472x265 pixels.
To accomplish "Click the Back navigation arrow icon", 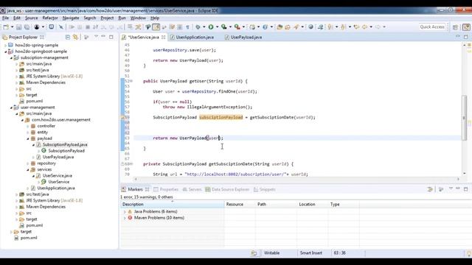I will (365, 27).
